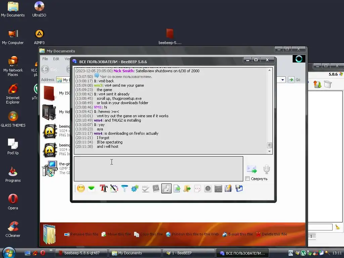Click Delete this file link
This screenshot has height=258, width=344.
pos(271,234)
